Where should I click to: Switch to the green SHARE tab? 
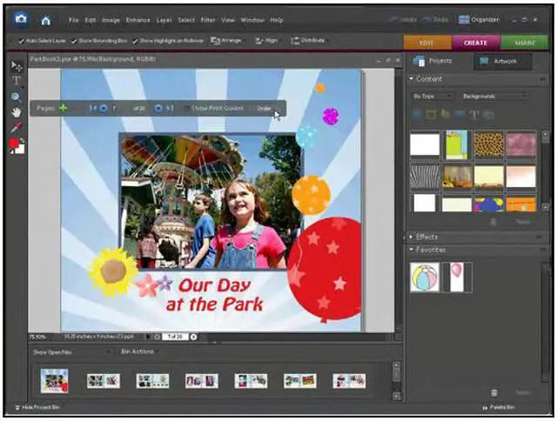coord(524,43)
